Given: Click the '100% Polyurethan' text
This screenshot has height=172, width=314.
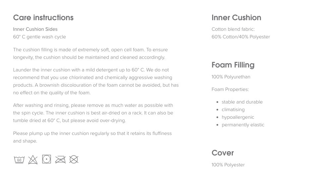Looking at the screenshot, I should point(231,77).
